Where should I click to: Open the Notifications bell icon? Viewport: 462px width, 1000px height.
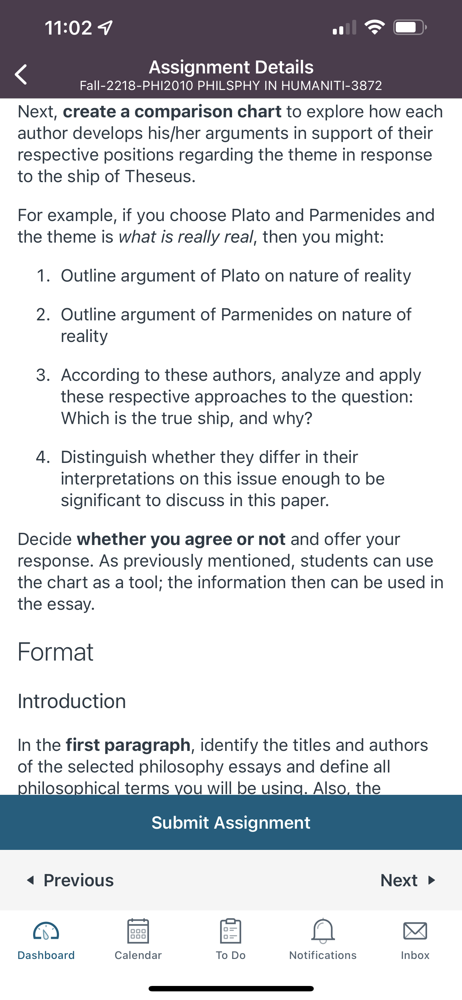(323, 931)
